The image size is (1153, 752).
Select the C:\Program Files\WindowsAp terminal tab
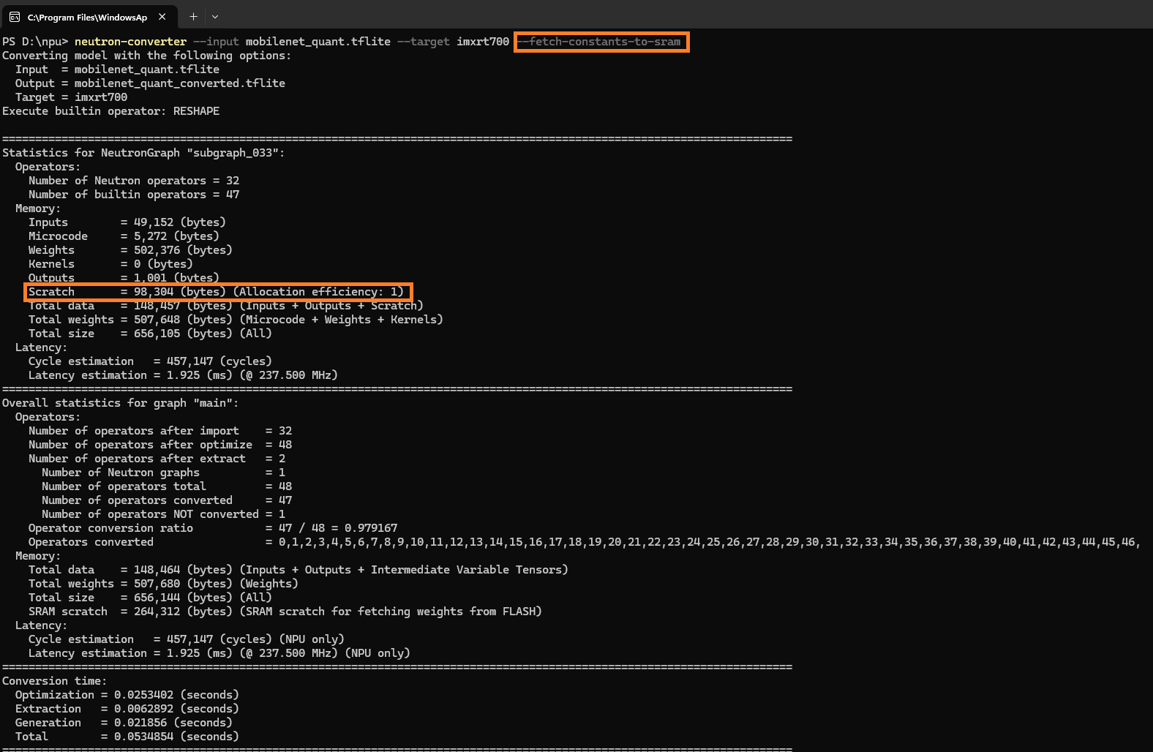pos(88,17)
